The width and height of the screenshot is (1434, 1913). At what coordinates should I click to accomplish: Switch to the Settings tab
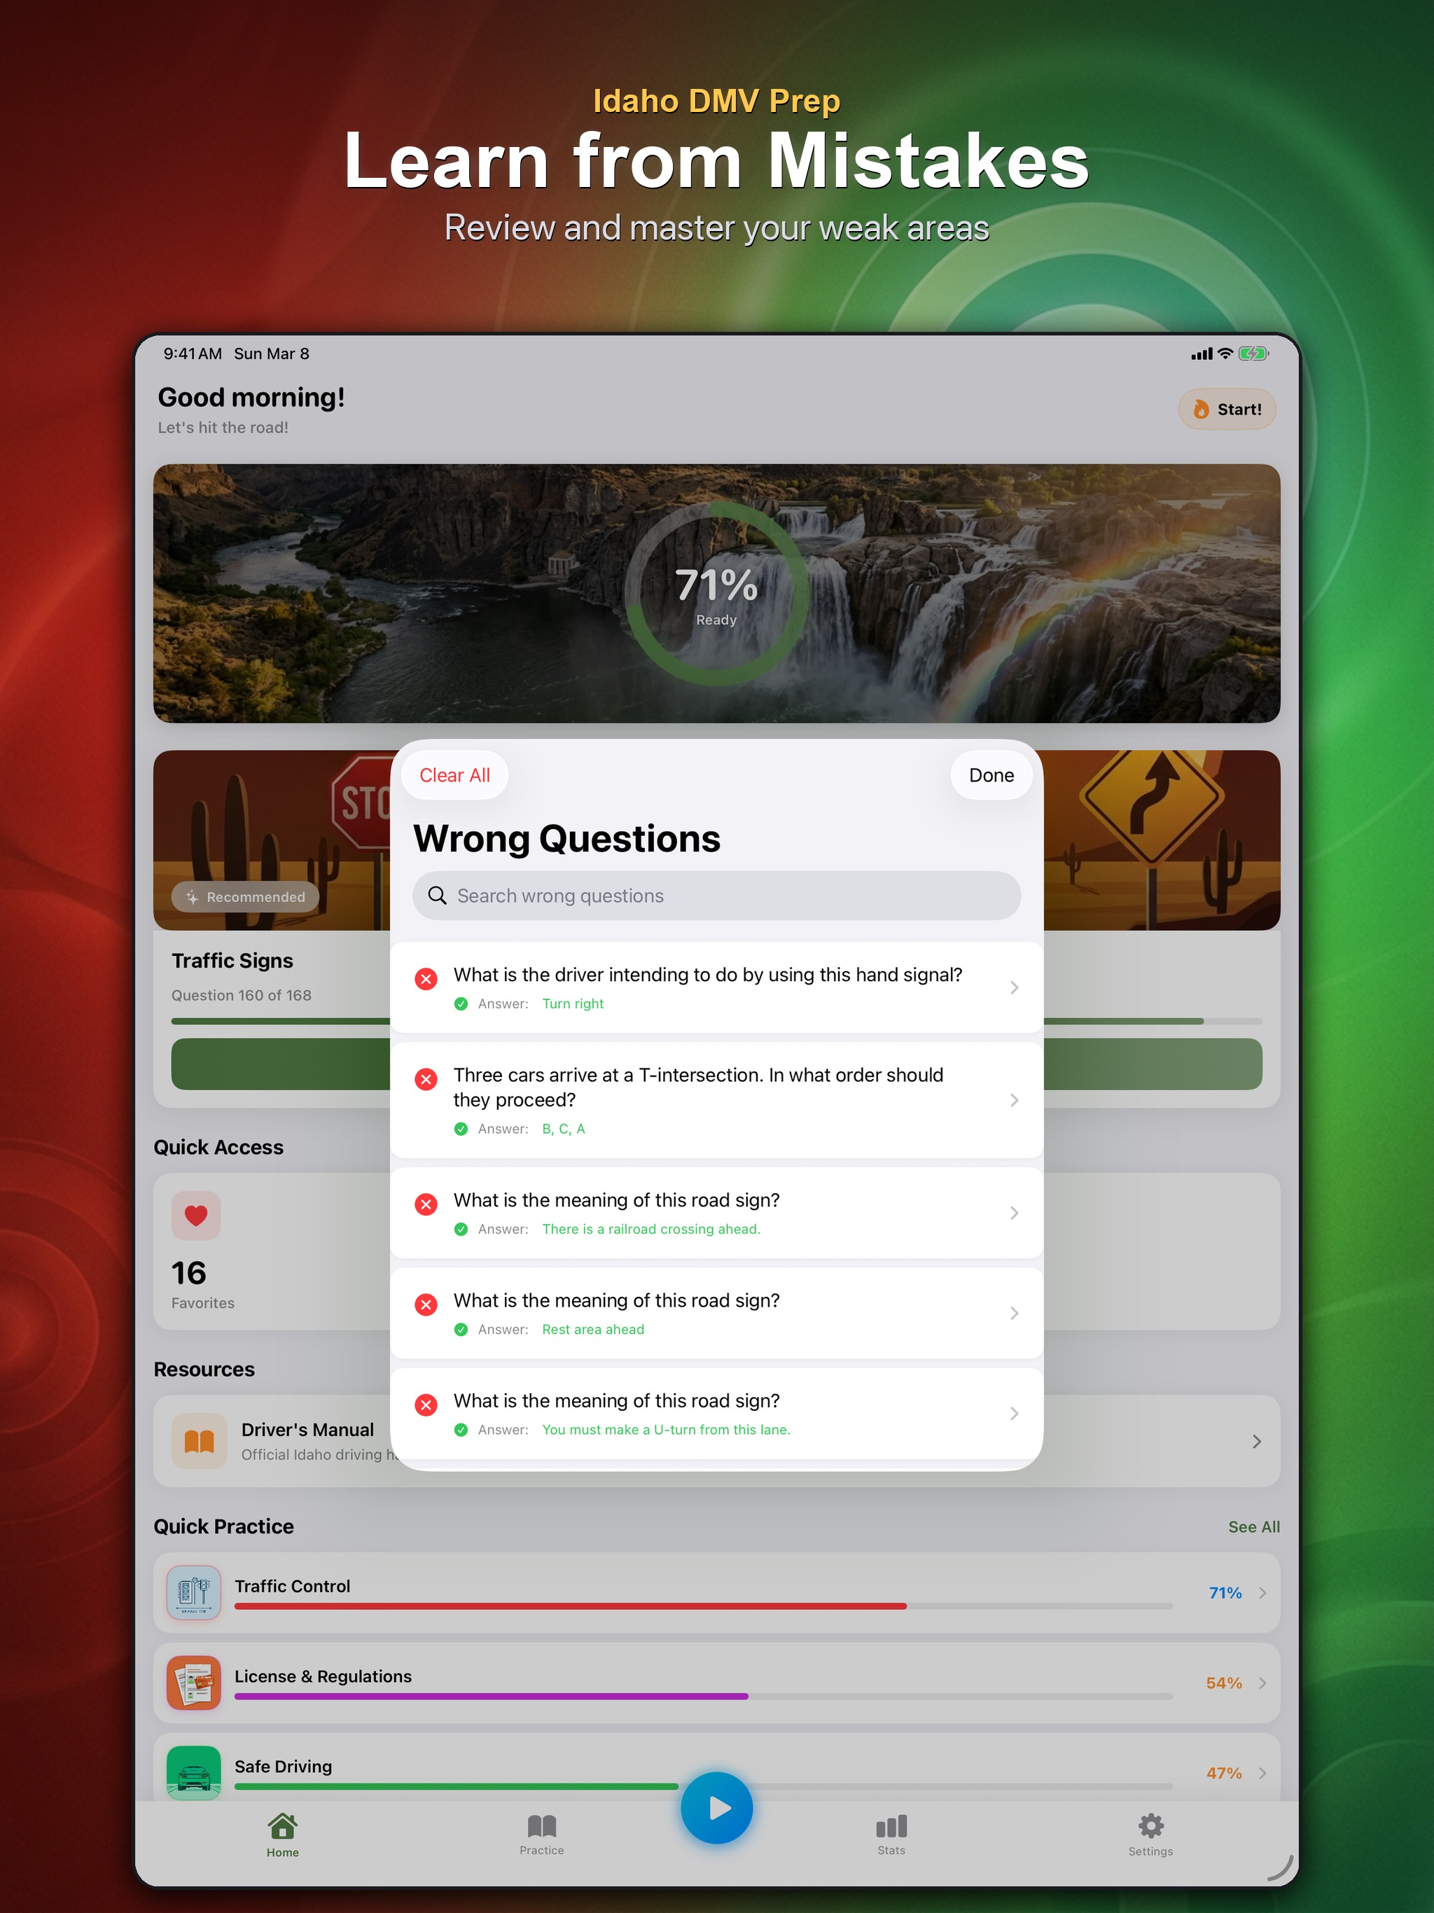pos(1150,1835)
